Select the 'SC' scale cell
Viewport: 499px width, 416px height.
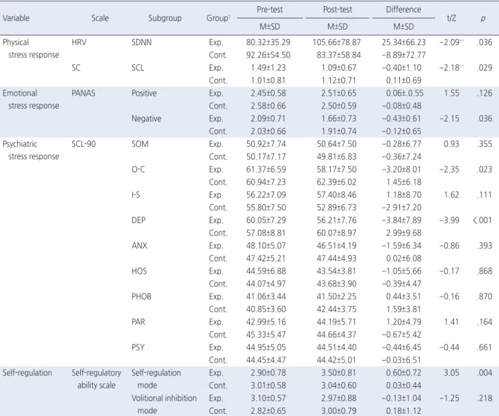point(75,68)
